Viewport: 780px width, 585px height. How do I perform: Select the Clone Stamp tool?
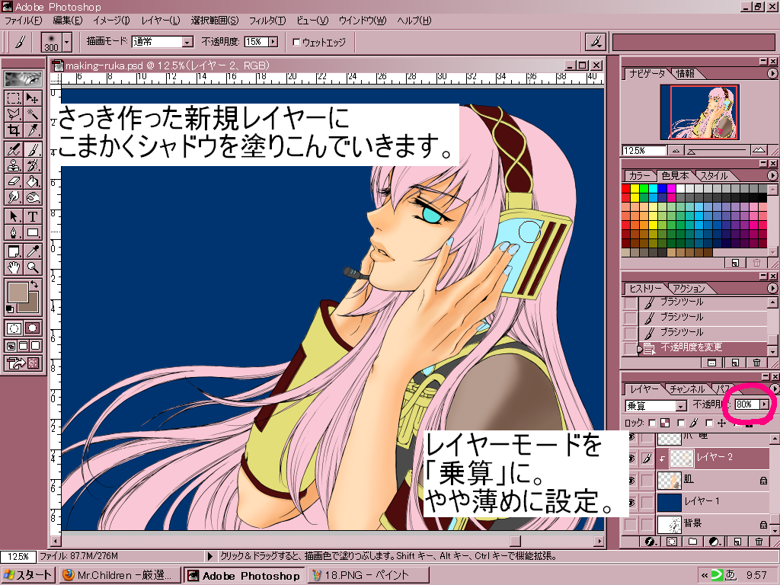pos(14,165)
